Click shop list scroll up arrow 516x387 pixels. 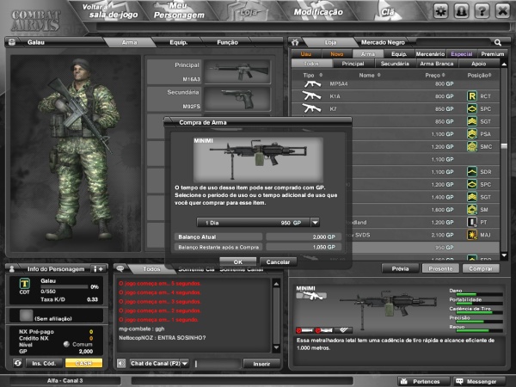coord(504,64)
